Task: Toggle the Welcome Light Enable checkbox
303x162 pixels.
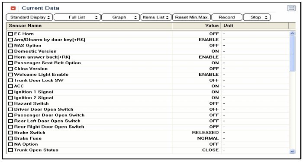Action: pos(10,75)
